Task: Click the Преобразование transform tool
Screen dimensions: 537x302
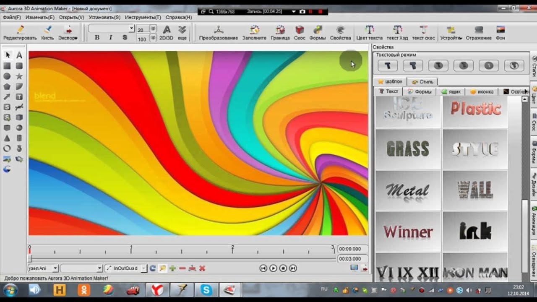Action: tap(219, 33)
